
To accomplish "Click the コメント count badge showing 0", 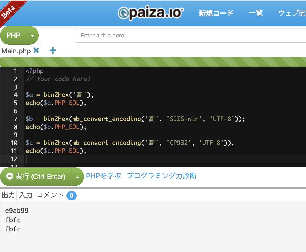I will coord(72,195).
